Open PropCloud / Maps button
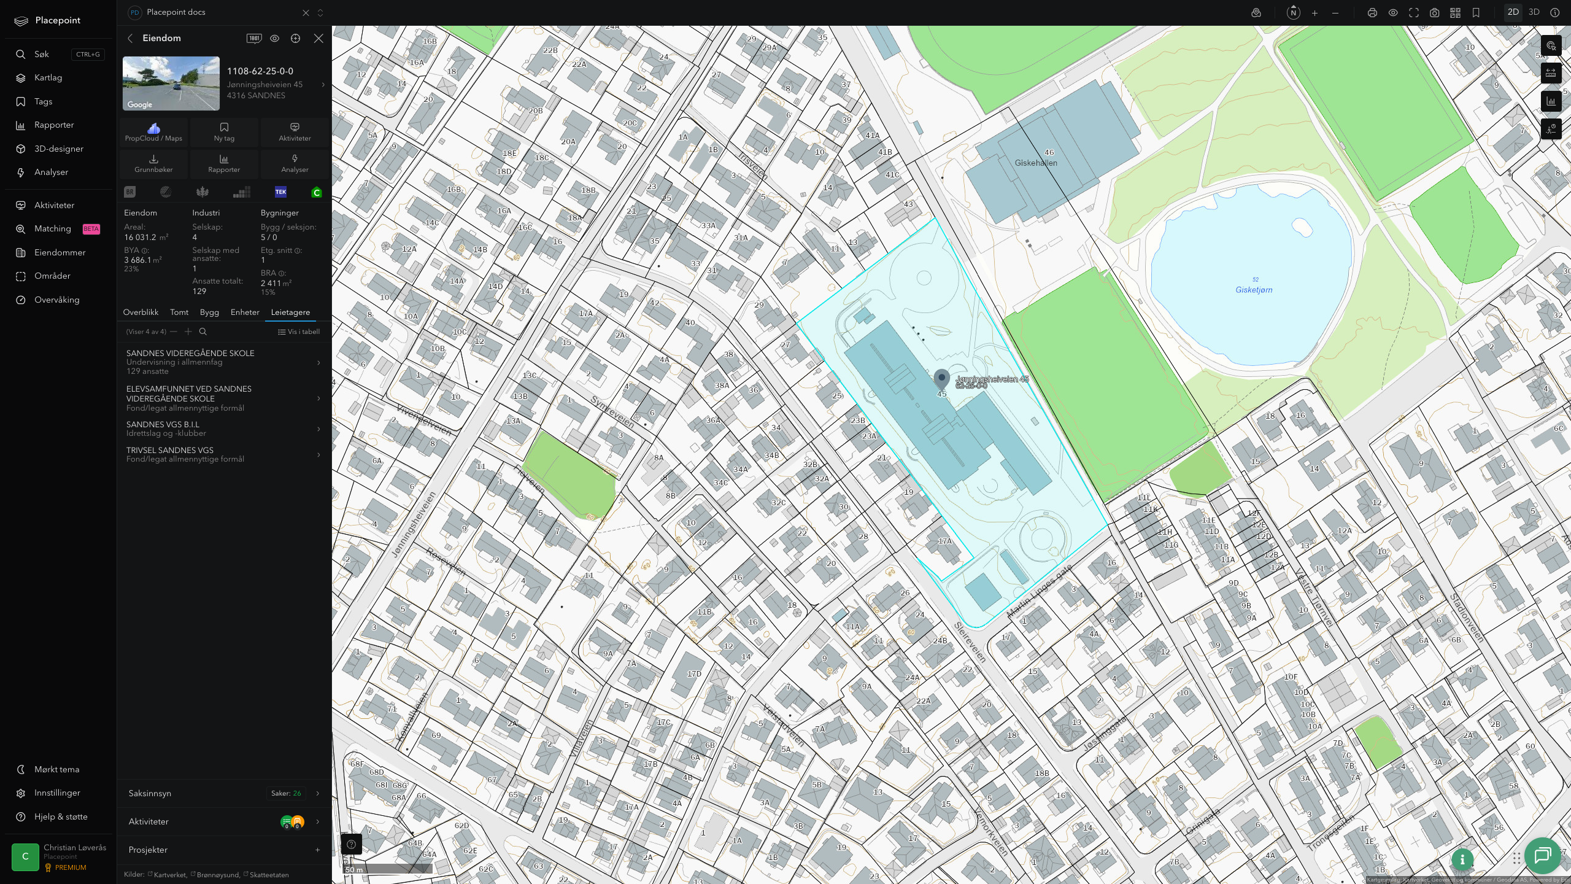 [153, 132]
